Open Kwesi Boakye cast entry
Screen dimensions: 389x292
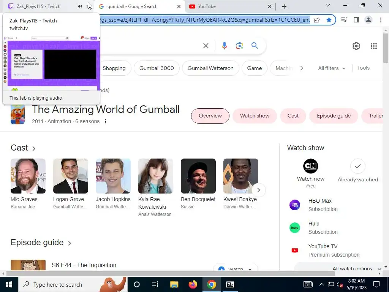[x=240, y=184]
